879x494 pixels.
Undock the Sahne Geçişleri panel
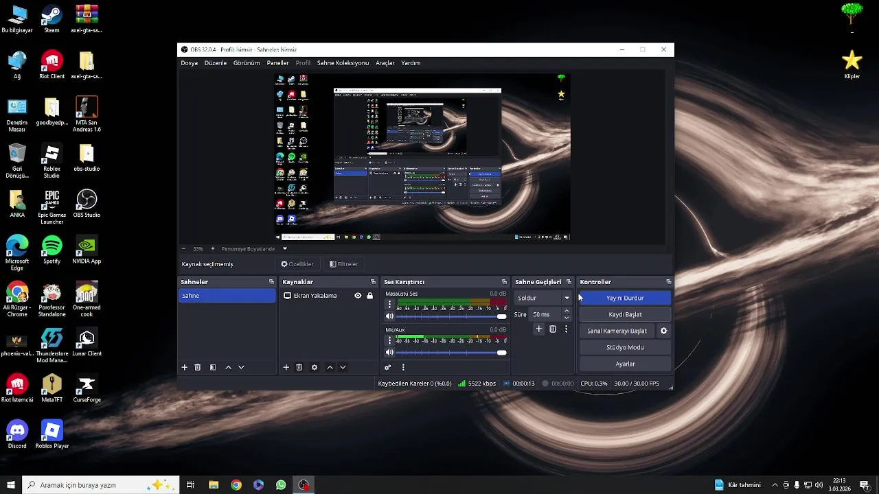[569, 282]
